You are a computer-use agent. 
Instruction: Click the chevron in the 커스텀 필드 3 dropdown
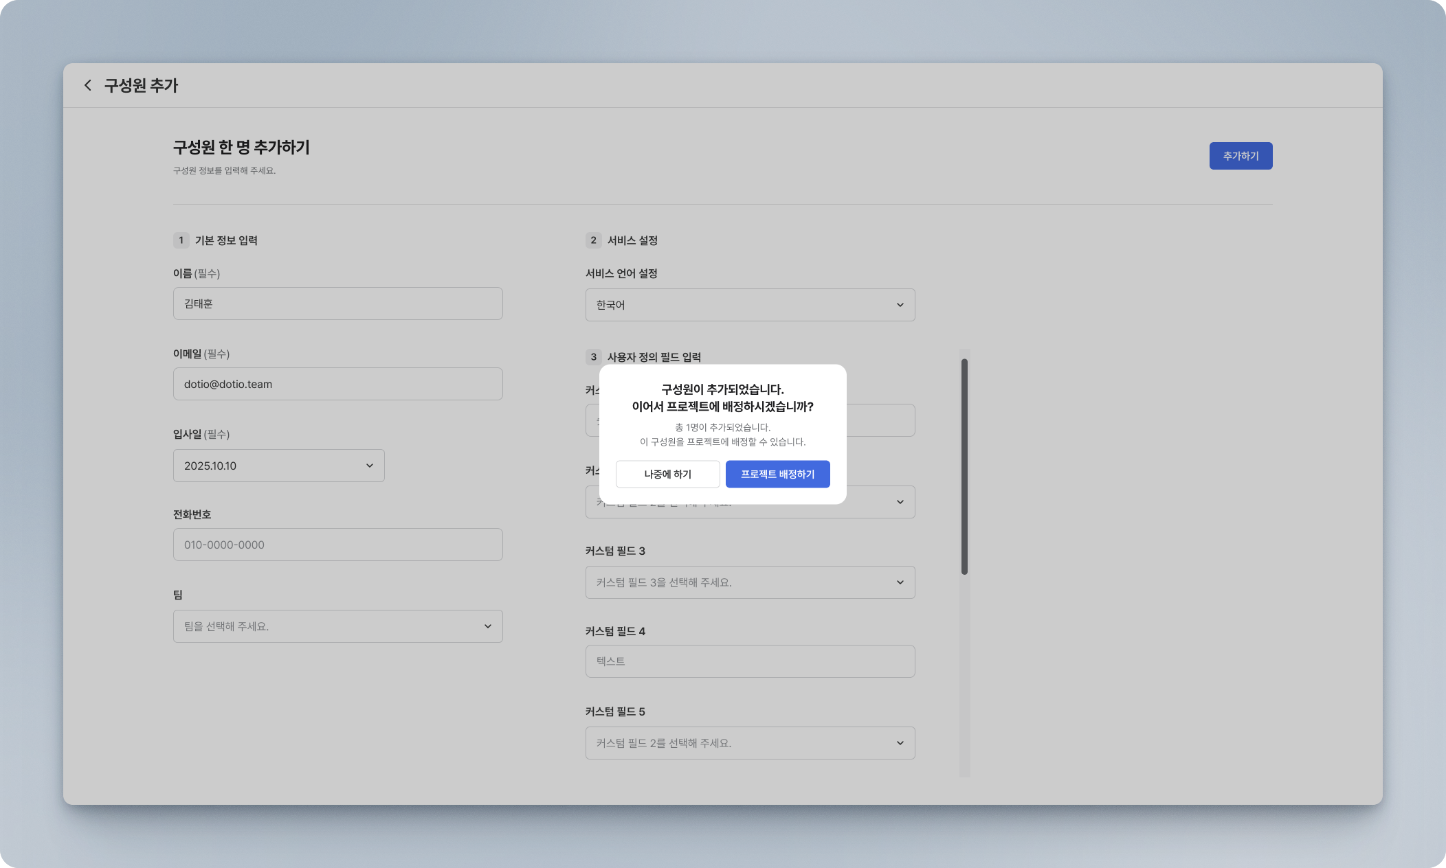click(900, 582)
